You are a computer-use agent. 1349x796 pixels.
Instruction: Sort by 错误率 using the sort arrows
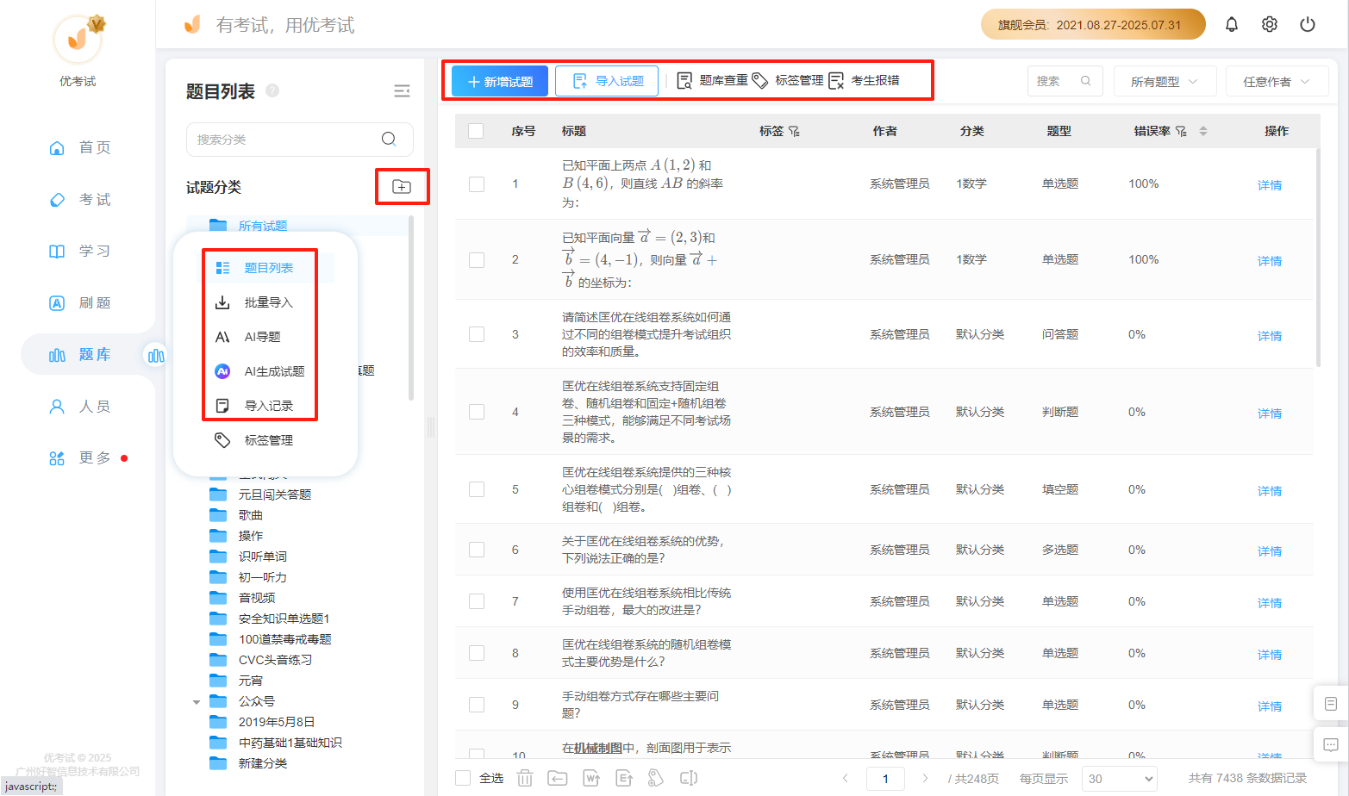pyautogui.click(x=1203, y=131)
